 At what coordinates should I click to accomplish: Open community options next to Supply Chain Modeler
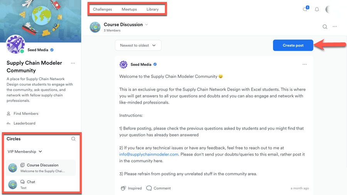pos(73,63)
